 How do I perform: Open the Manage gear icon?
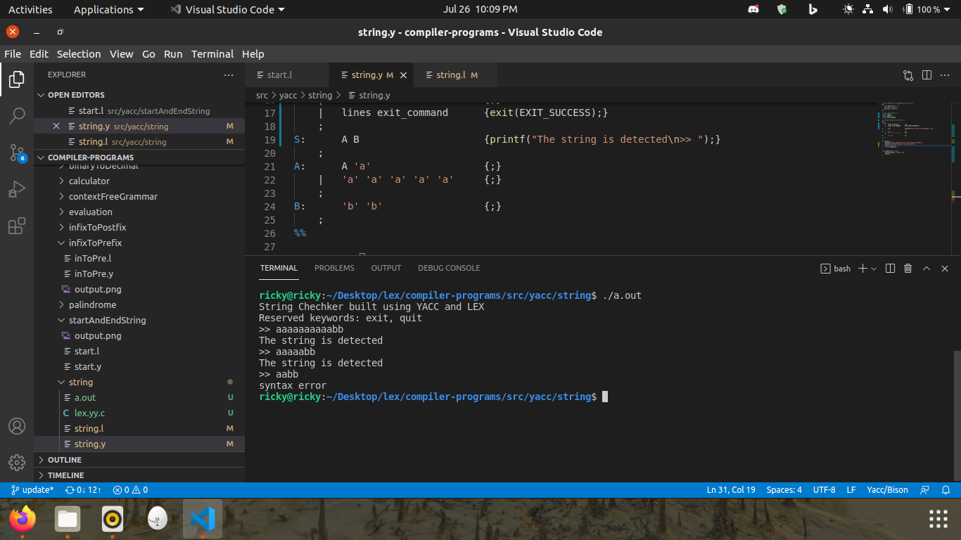(17, 462)
